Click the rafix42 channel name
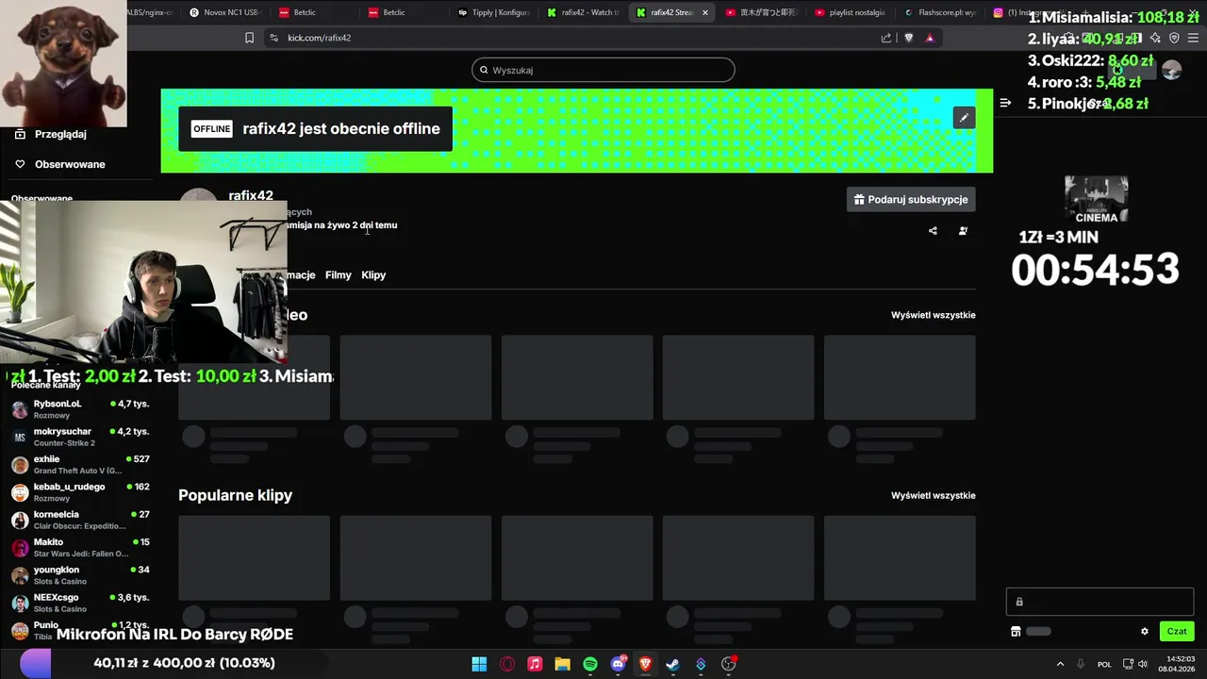This screenshot has height=679, width=1207. pos(251,195)
